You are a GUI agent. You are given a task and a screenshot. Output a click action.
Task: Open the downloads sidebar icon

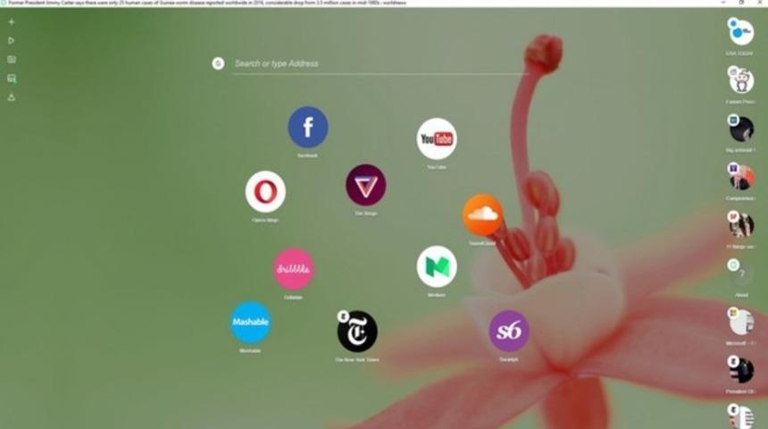click(x=12, y=97)
